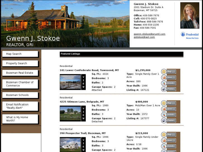Click Featured Listings header

[121, 54]
